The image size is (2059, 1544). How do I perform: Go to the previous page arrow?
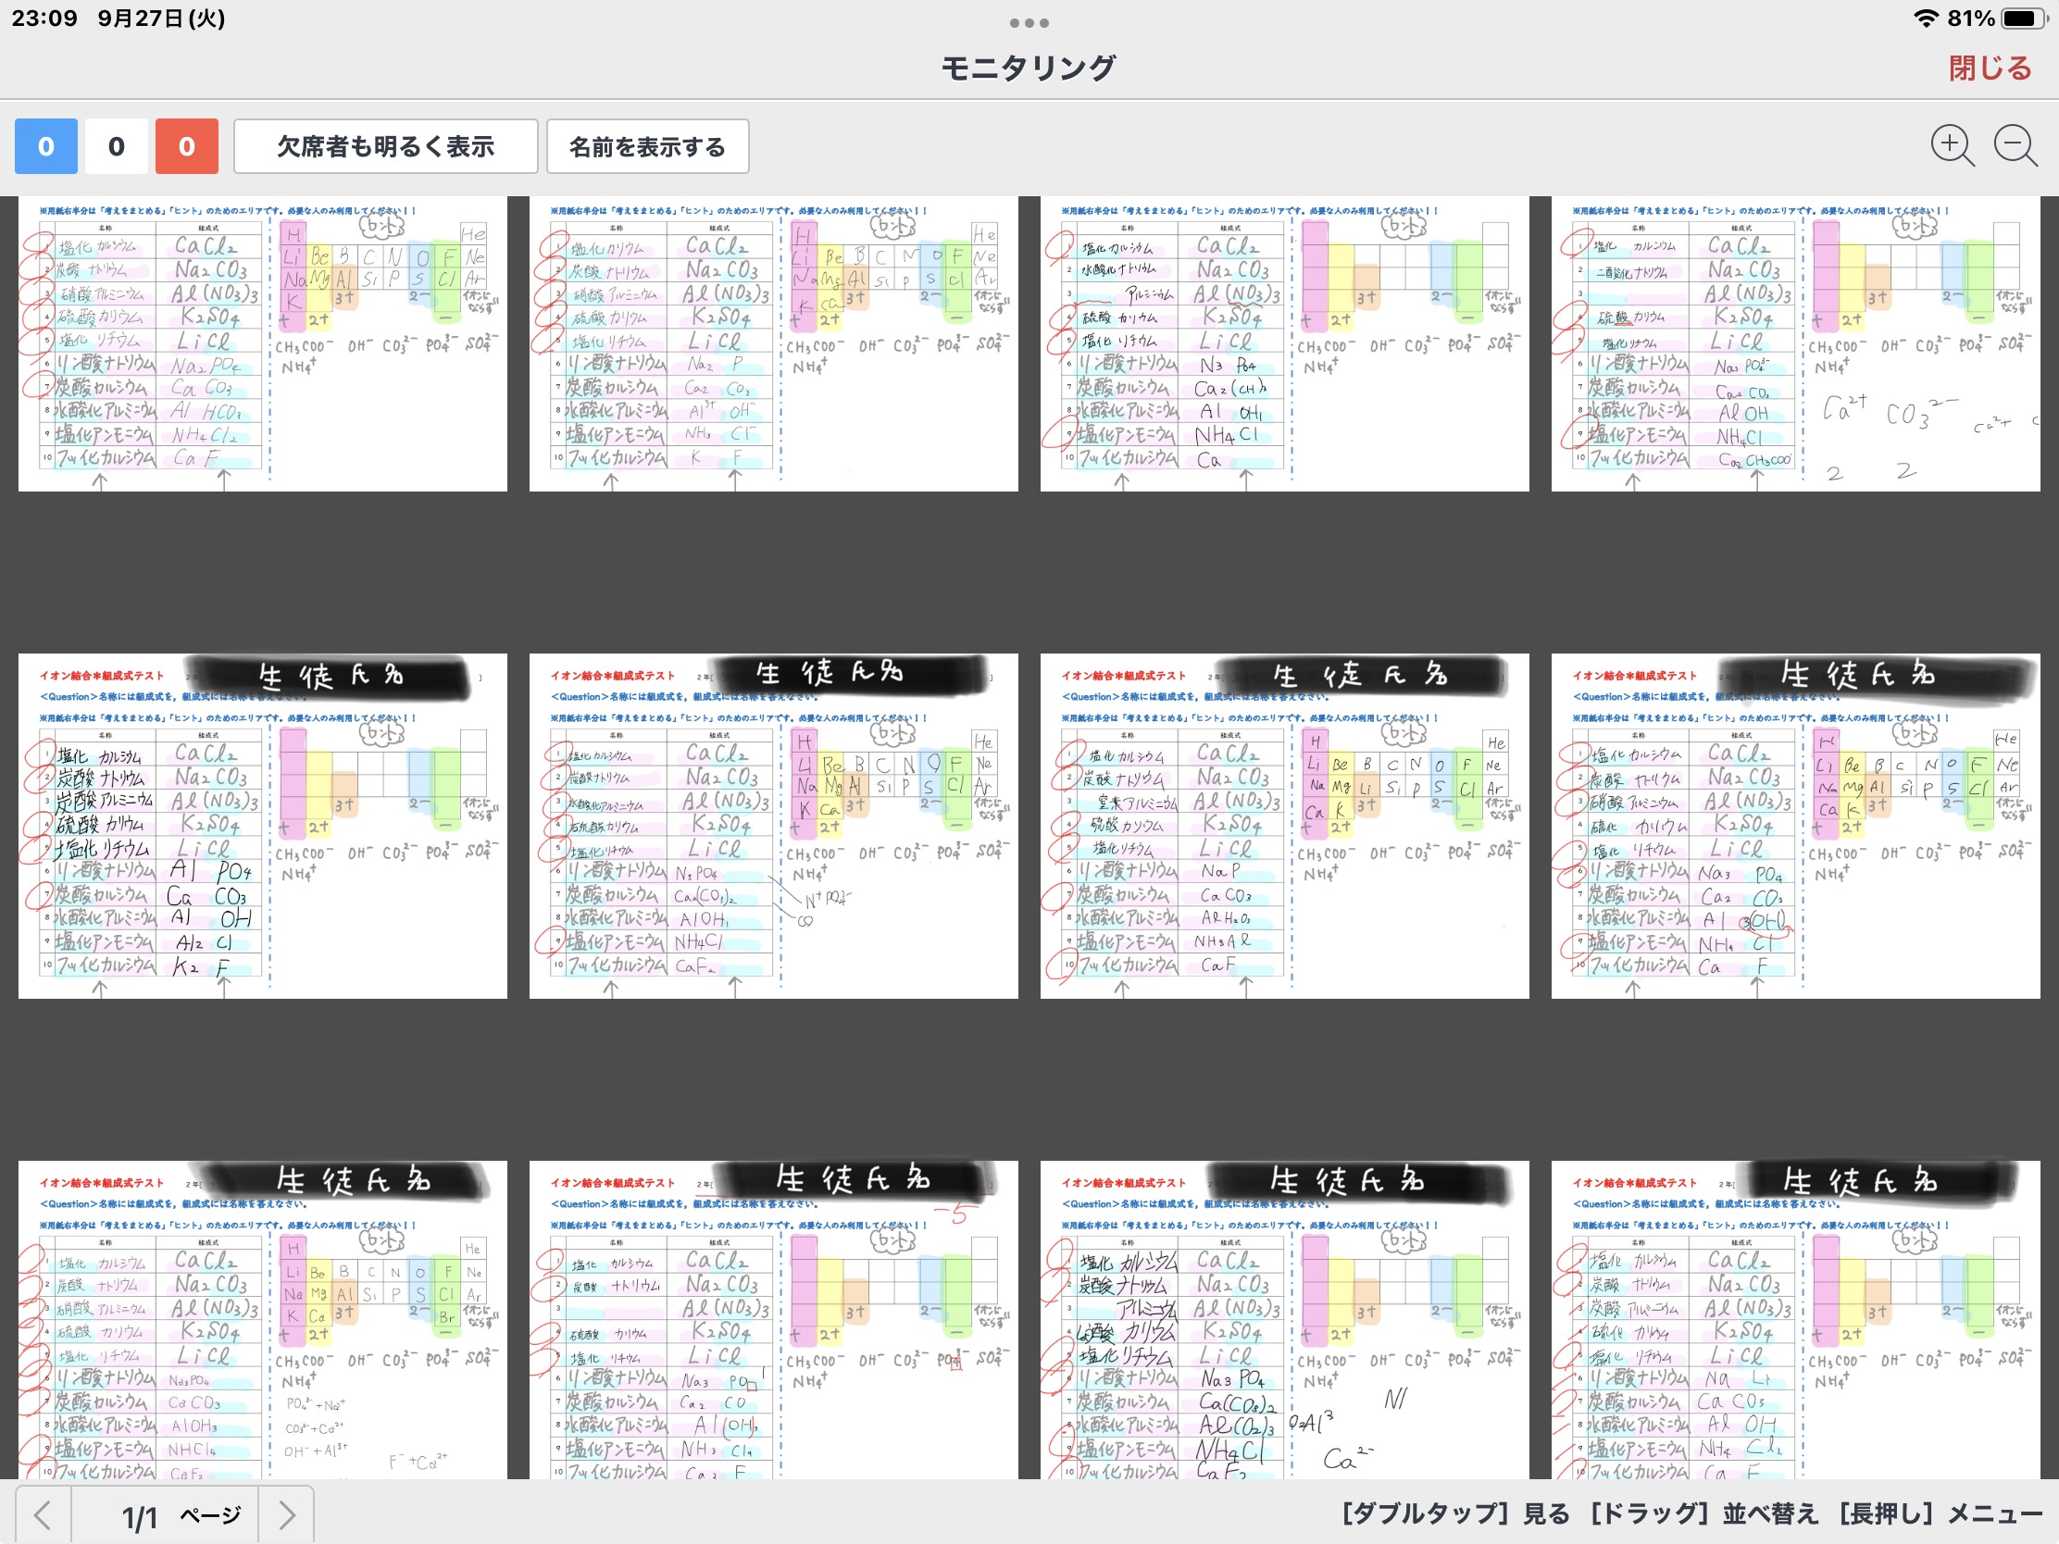click(43, 1515)
